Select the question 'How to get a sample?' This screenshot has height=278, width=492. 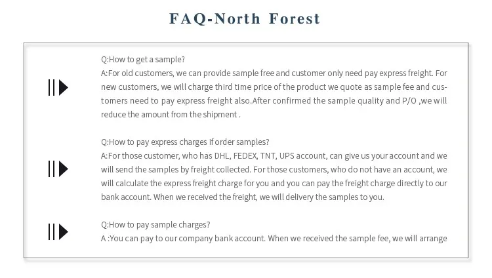pyautogui.click(x=142, y=59)
